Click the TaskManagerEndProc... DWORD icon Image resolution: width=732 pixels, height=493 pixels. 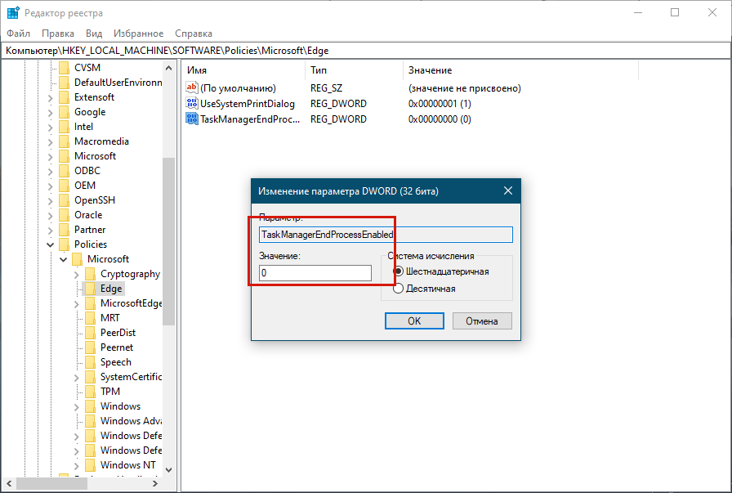(191, 119)
